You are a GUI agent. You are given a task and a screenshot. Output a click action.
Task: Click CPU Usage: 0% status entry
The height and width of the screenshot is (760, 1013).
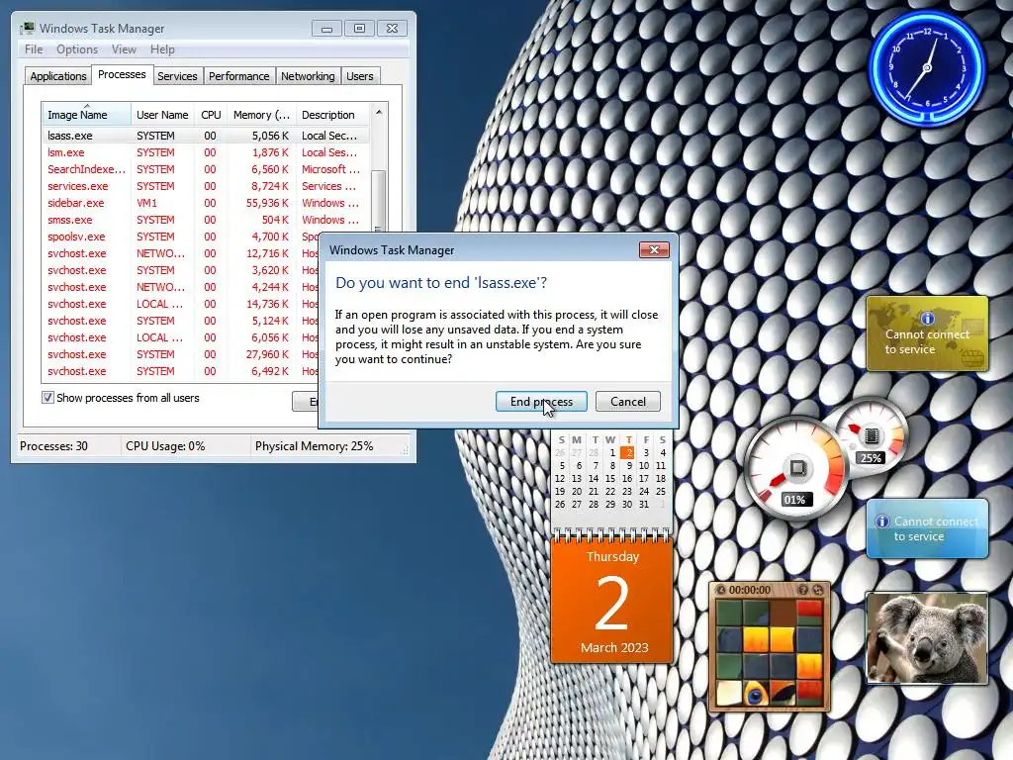(165, 446)
